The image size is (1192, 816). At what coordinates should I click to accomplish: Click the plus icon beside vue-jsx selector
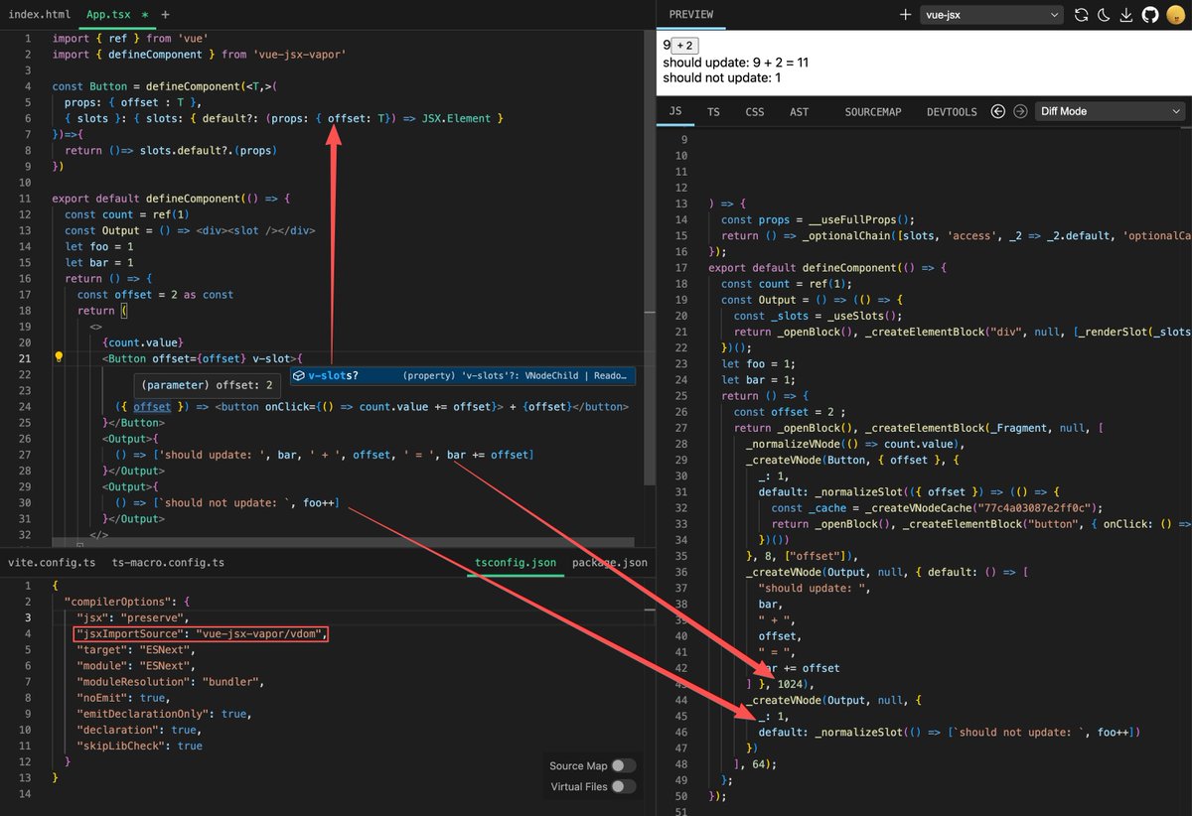[905, 15]
